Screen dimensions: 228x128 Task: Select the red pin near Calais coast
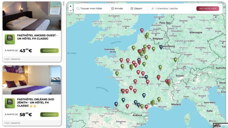pyautogui.click(x=142, y=30)
